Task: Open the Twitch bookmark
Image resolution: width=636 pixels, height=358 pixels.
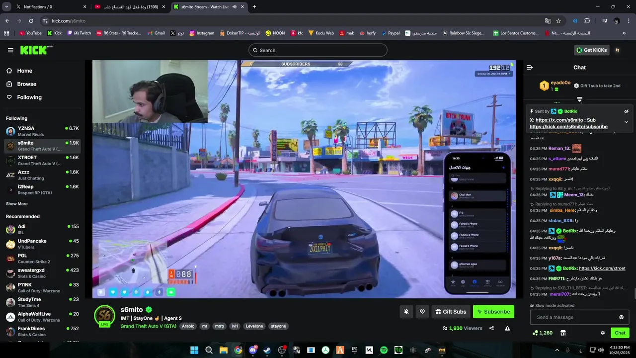Action: click(79, 33)
